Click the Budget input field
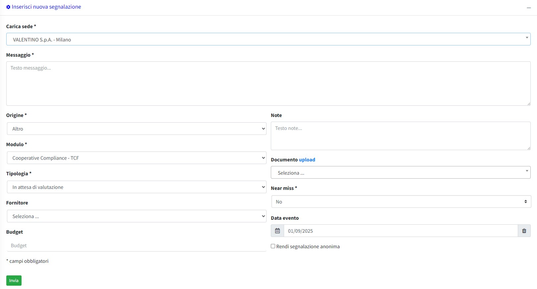The height and width of the screenshot is (289, 537). click(136, 246)
